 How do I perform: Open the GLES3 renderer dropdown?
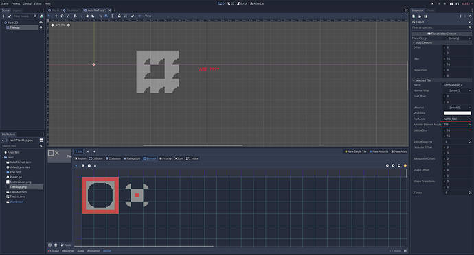pos(466,3)
